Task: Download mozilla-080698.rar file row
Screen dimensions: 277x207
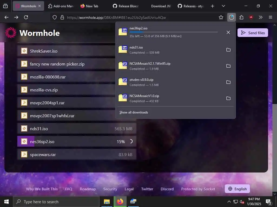Action: (x=77, y=77)
